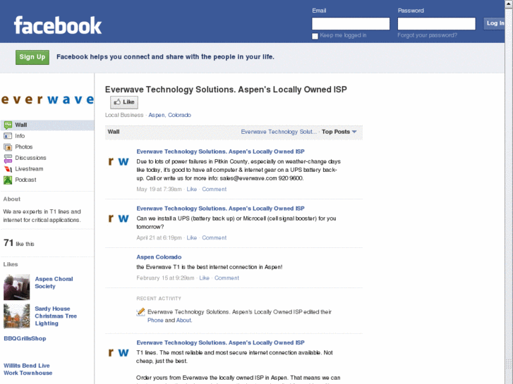
Task: Click the Everwave page logo
Action: [x=47, y=100]
